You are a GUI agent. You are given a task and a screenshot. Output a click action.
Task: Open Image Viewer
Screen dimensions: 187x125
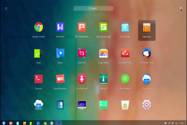(x=103, y=53)
